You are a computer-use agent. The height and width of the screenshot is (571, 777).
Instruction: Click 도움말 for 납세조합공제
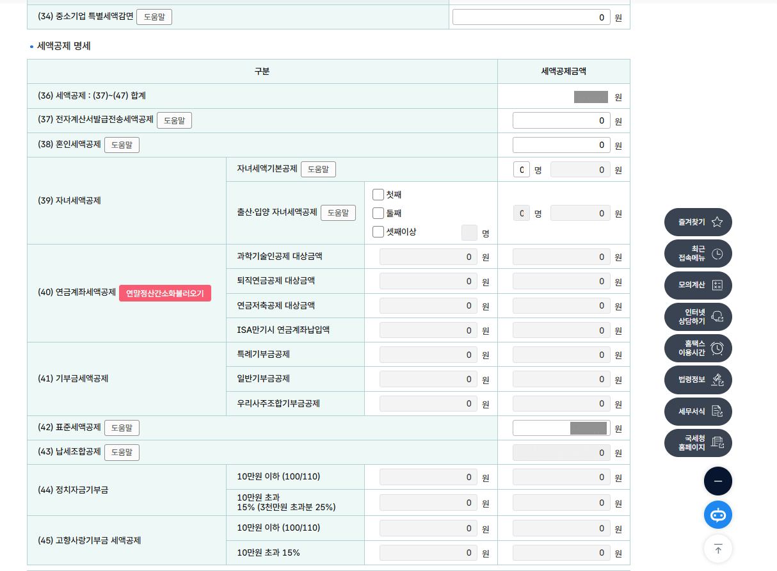[x=122, y=452]
